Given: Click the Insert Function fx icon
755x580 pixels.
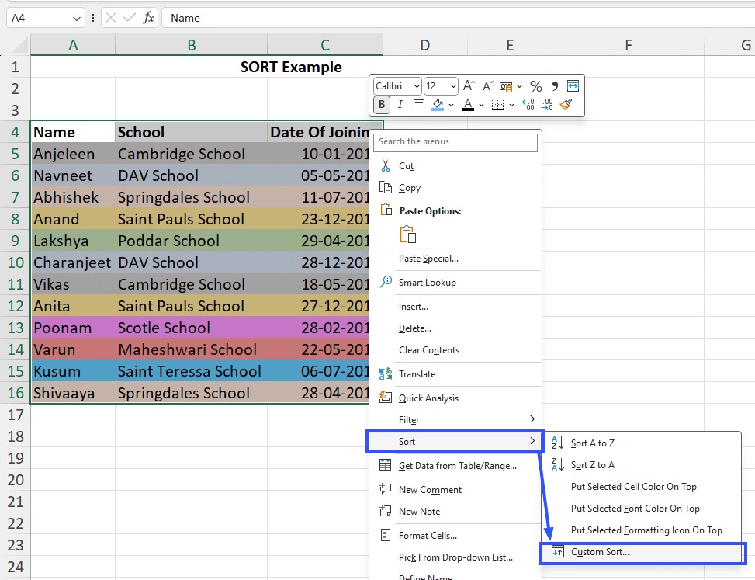Looking at the screenshot, I should pyautogui.click(x=148, y=18).
